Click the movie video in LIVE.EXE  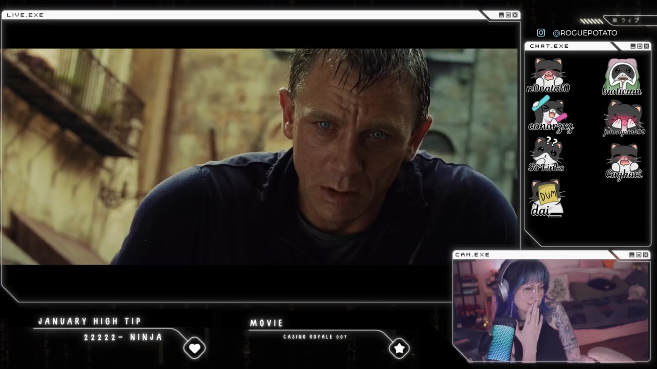click(x=259, y=156)
